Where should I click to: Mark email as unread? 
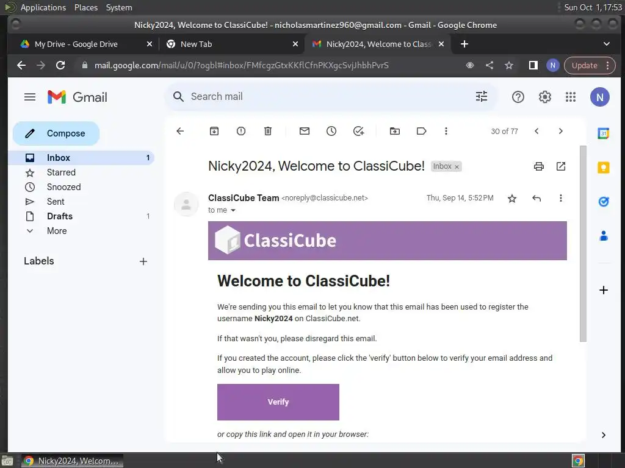(x=305, y=131)
